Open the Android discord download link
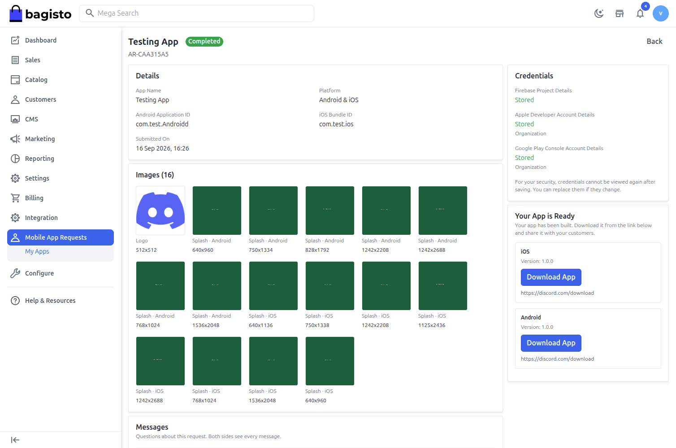676x448 pixels. coord(557,359)
